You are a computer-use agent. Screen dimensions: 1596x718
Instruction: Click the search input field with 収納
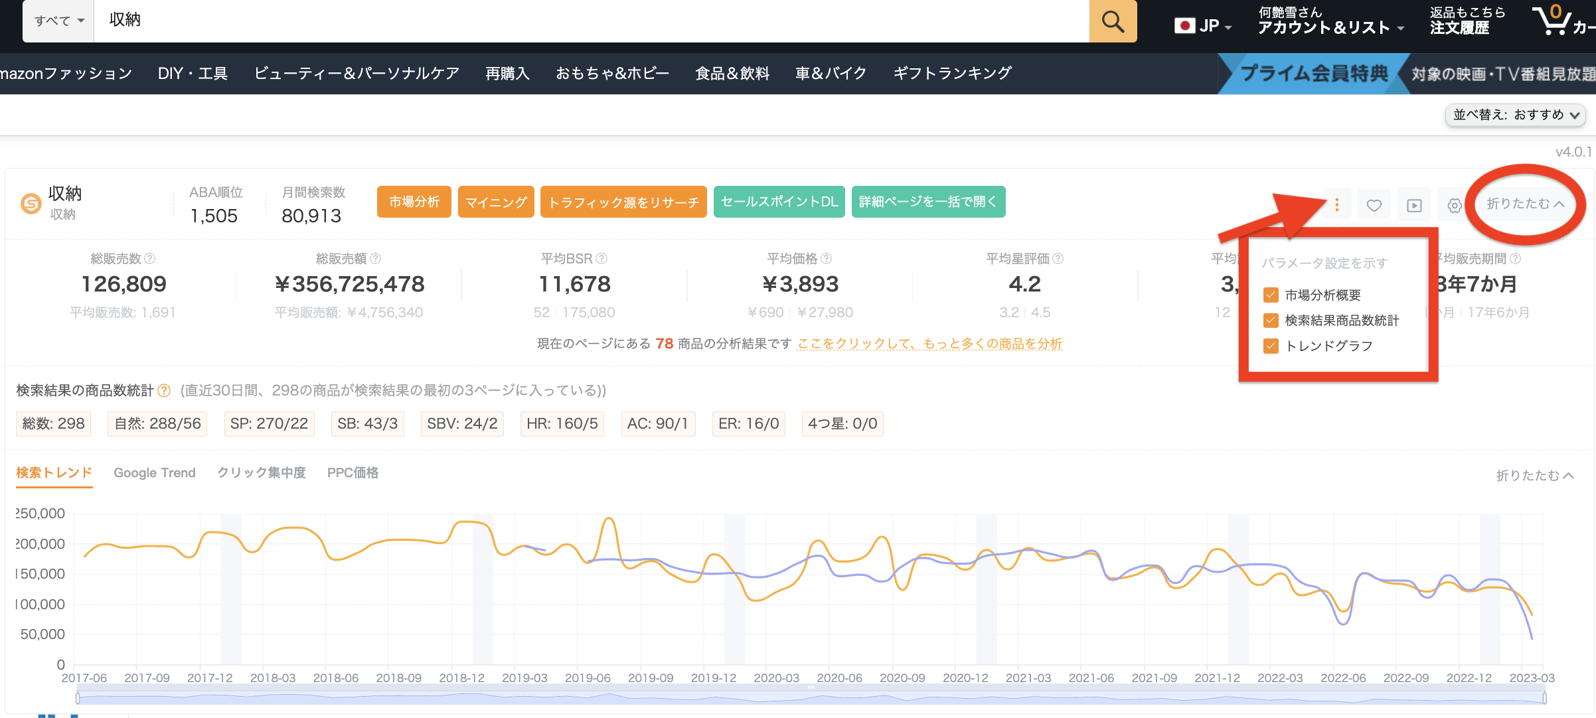(592, 21)
